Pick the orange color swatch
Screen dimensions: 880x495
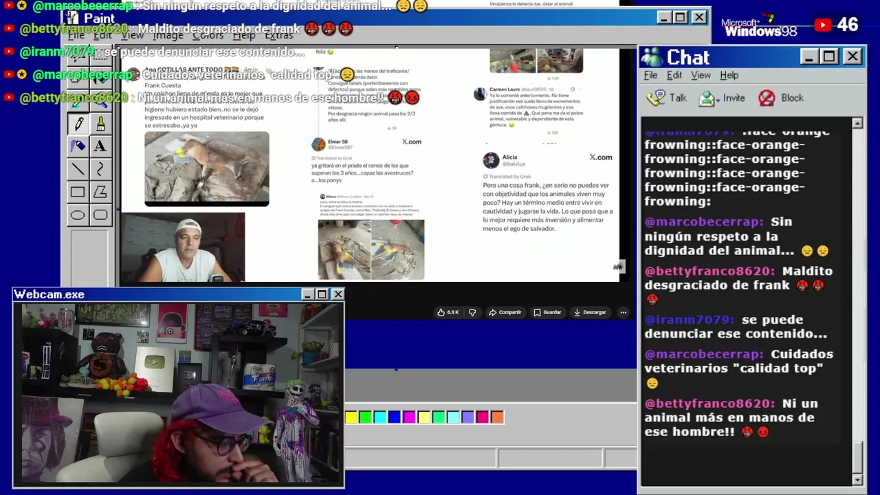tap(497, 417)
